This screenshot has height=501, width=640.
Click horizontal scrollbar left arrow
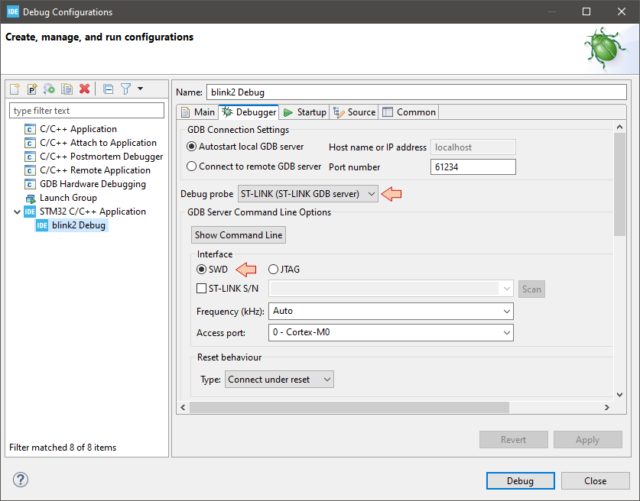pos(183,407)
